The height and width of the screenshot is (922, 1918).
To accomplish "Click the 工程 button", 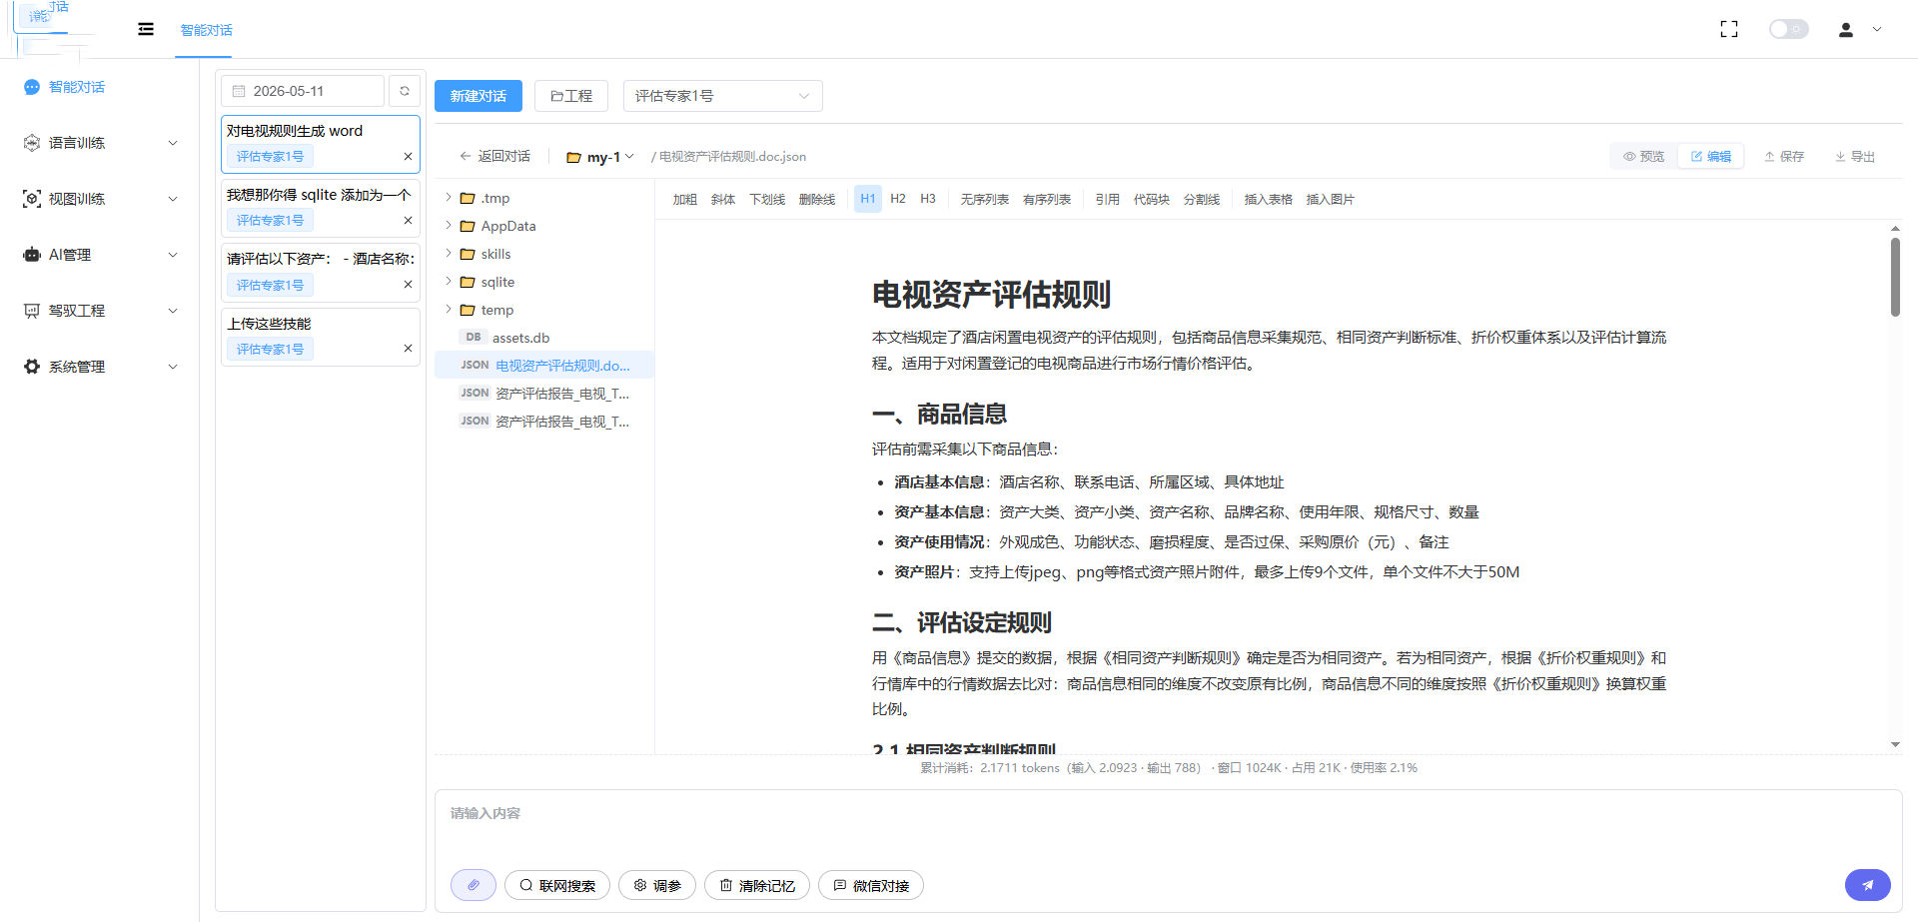I will tap(571, 96).
